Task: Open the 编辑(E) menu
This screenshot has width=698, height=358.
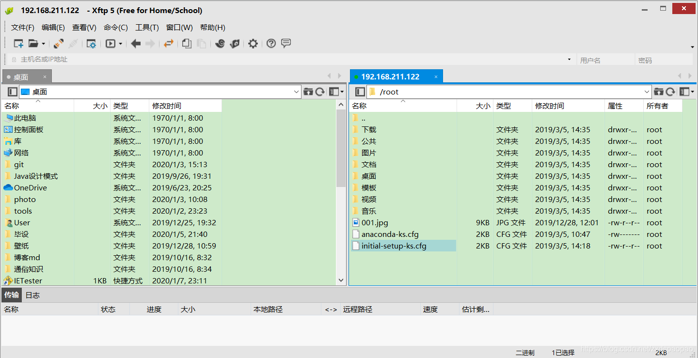Action: [x=53, y=28]
